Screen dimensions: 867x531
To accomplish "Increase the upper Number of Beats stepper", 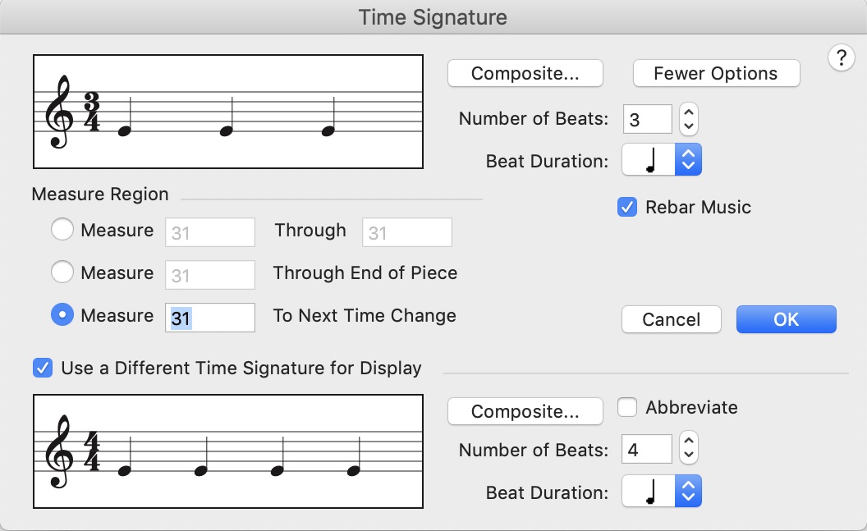I will [x=690, y=112].
